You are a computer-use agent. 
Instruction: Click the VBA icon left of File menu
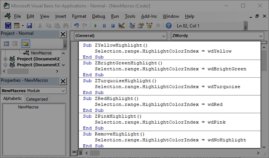tap(8, 16)
